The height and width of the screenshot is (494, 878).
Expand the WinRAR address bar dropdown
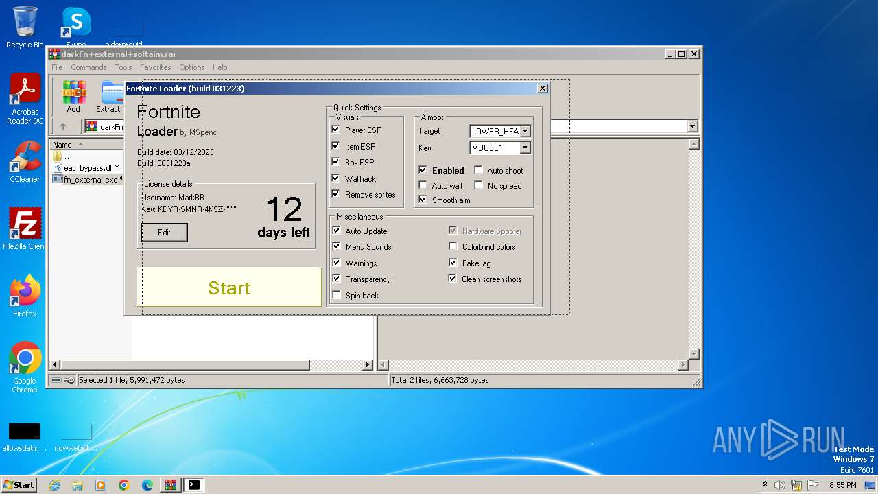692,126
